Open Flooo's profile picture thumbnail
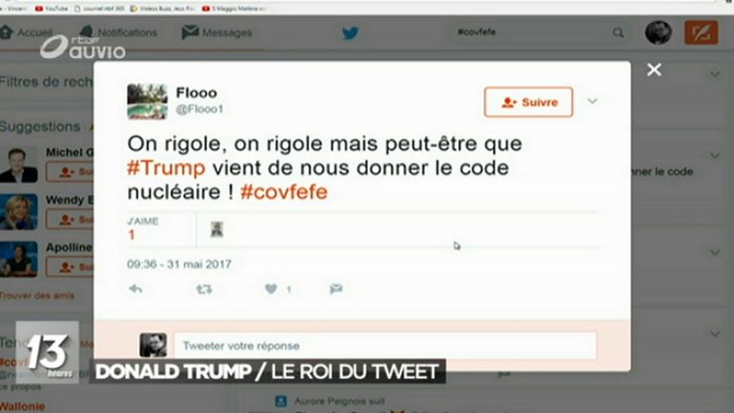Image resolution: width=734 pixels, height=413 pixels. 147,102
